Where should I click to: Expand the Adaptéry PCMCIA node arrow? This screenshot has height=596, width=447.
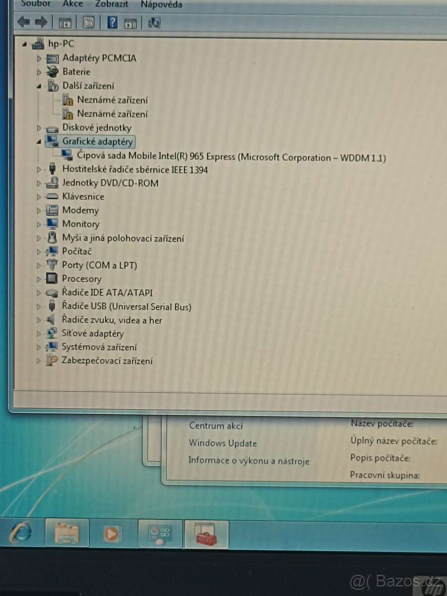point(39,59)
